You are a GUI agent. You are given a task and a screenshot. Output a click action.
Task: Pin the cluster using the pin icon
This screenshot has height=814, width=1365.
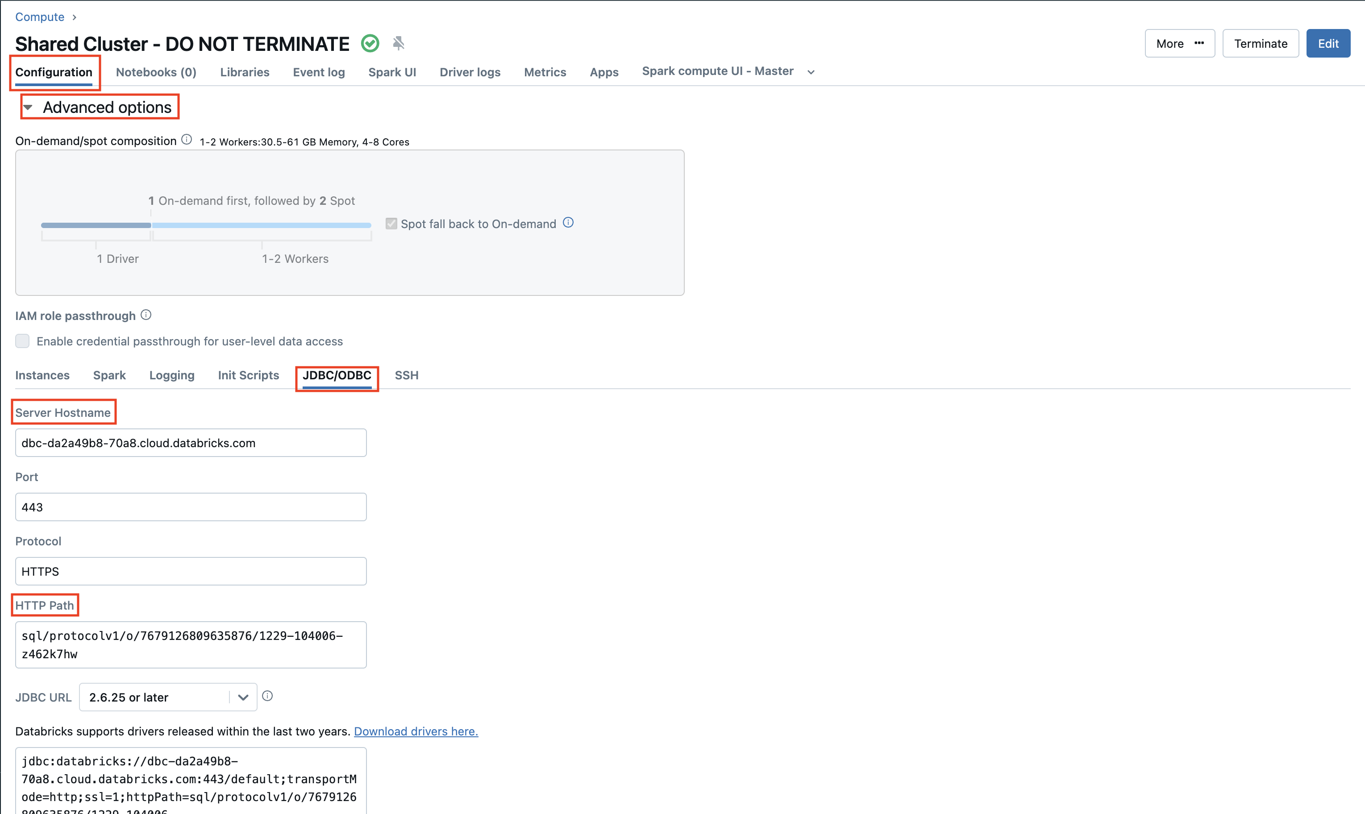(x=398, y=43)
